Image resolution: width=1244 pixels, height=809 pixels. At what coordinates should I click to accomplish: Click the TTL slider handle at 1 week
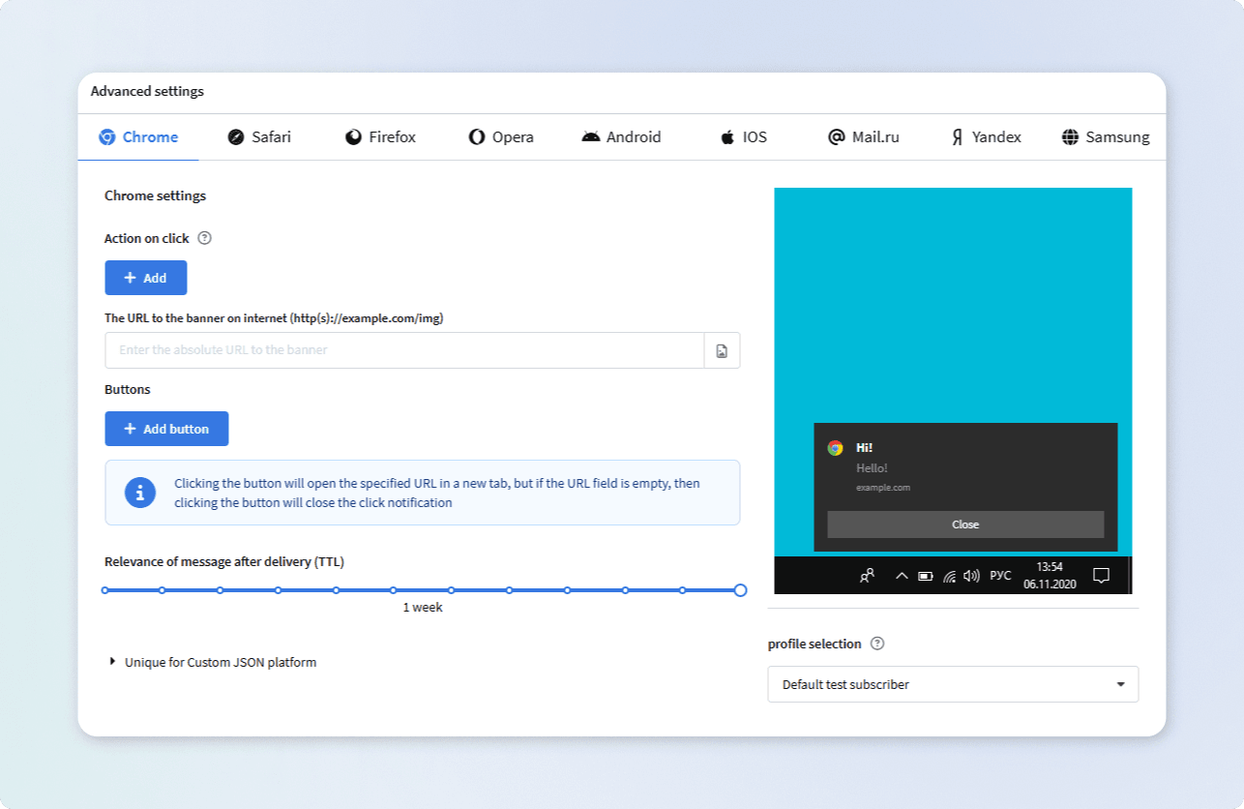coord(740,590)
